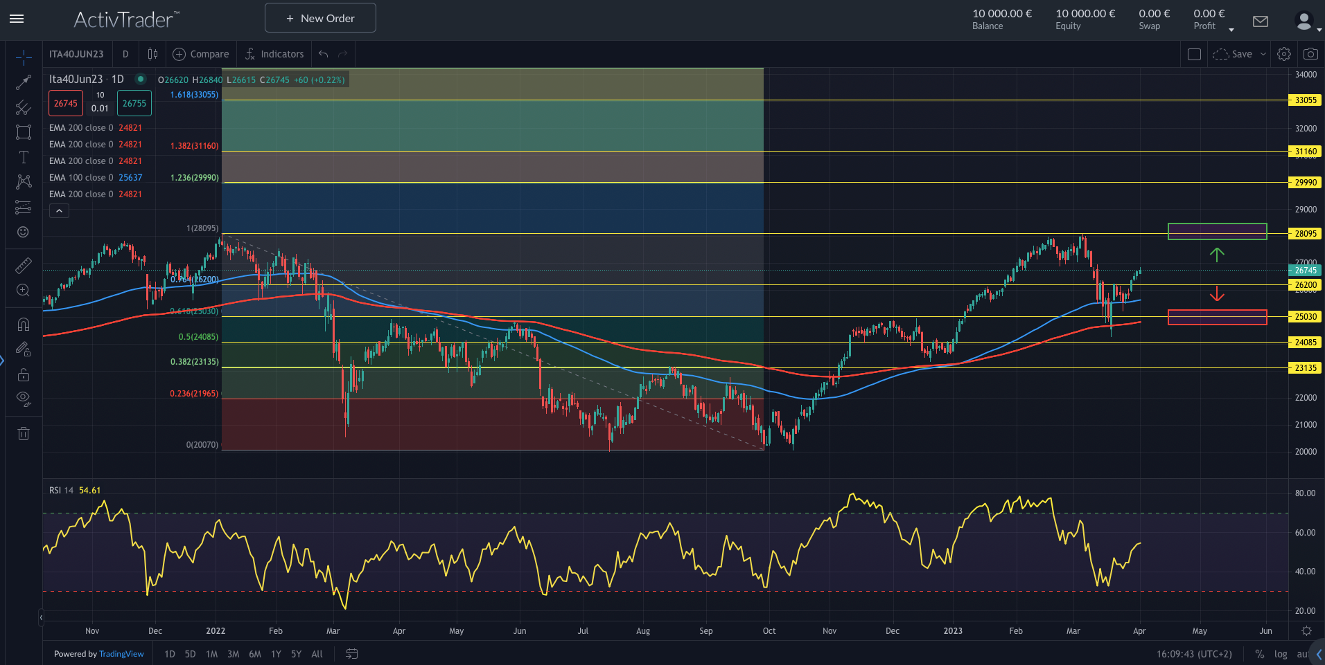
Task: Toggle lock all drawing tools
Action: pyautogui.click(x=24, y=374)
